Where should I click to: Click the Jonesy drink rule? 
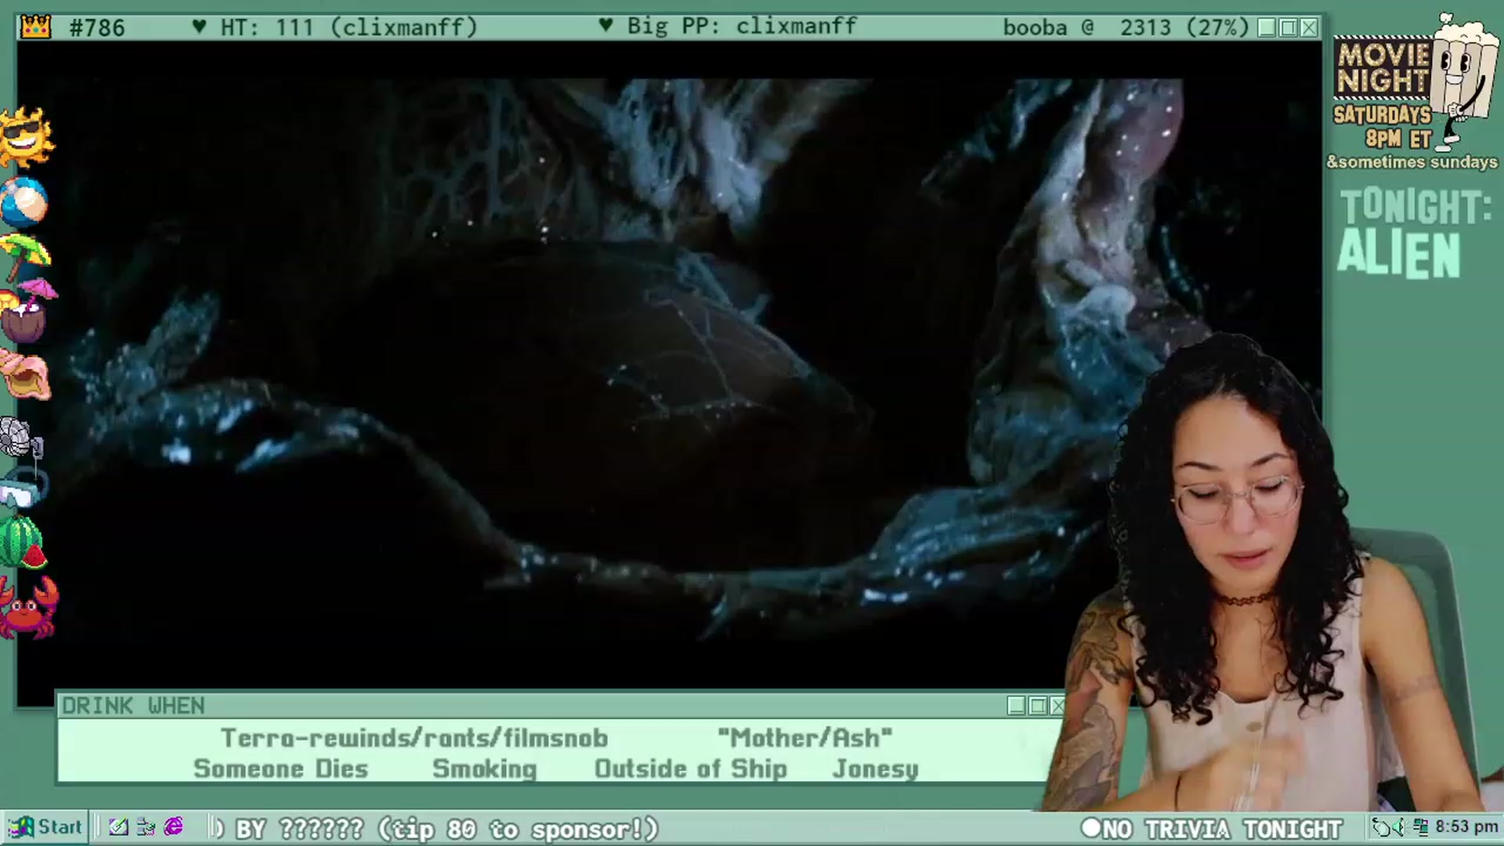(x=875, y=769)
